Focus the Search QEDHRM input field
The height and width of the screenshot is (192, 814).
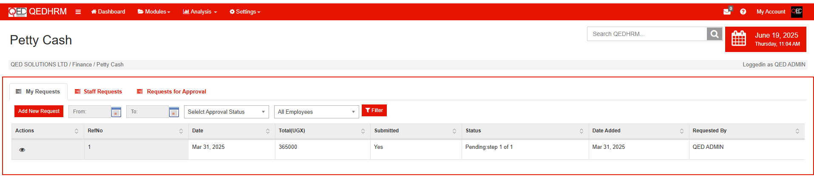(647, 34)
